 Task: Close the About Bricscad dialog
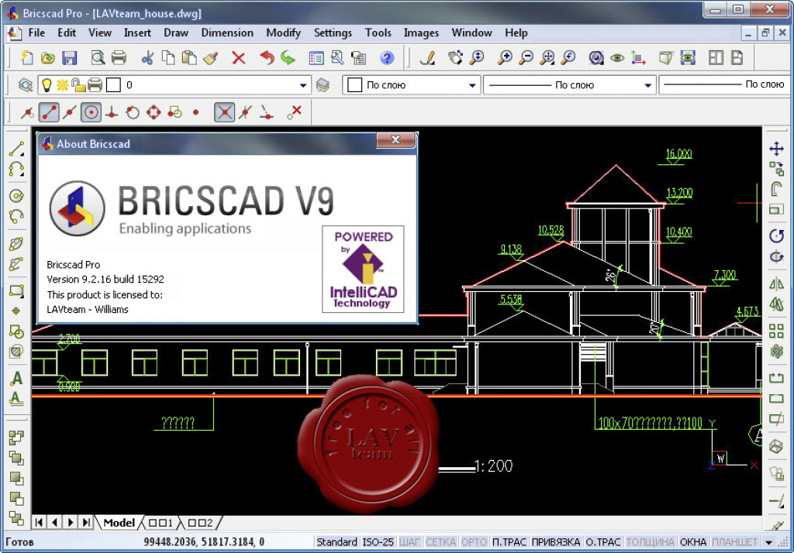(395, 141)
